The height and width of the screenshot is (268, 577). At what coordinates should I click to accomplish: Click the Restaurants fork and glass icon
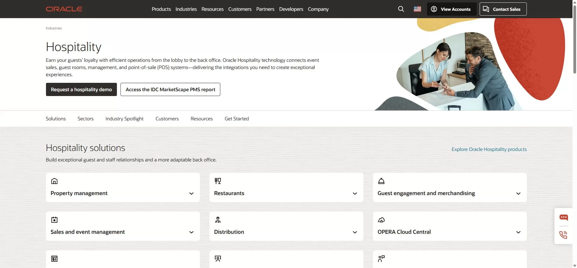218,181
